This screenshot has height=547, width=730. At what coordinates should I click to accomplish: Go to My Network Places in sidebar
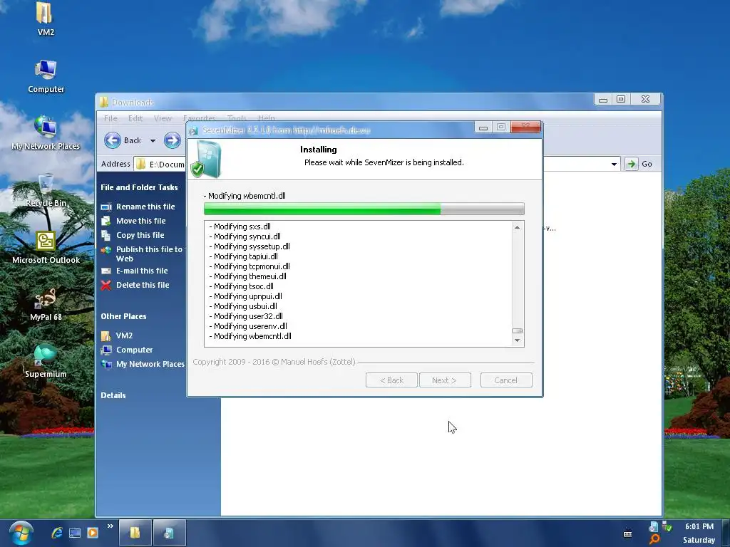click(x=150, y=364)
